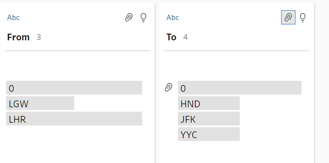Change the To field's Abc data type
Image resolution: width=329 pixels, height=163 pixels.
point(173,17)
